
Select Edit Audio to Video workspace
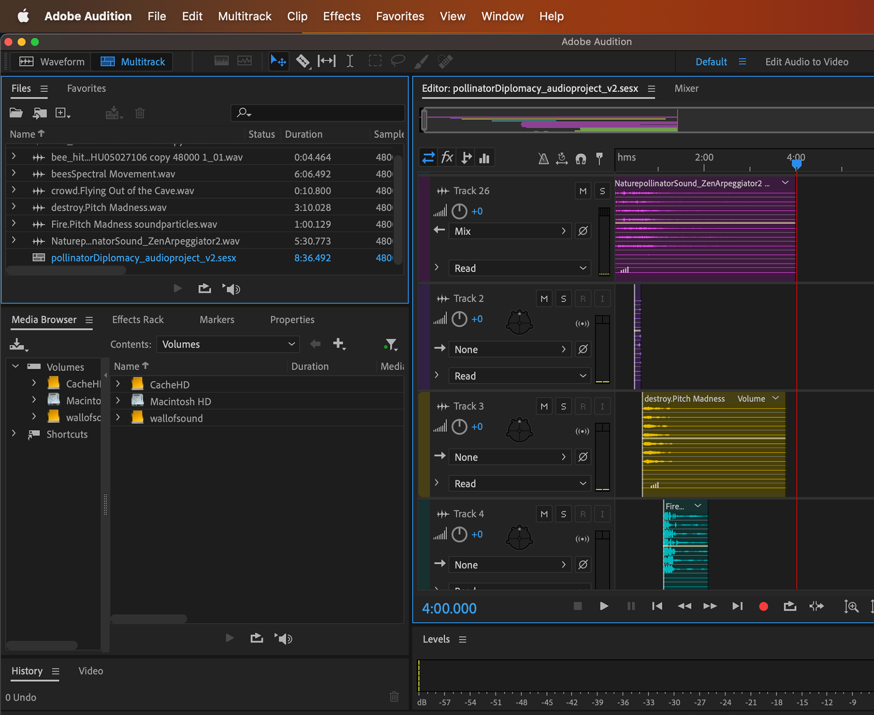coord(807,62)
